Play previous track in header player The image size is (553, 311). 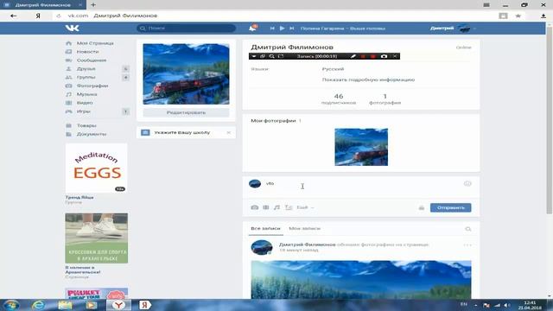[272, 29]
